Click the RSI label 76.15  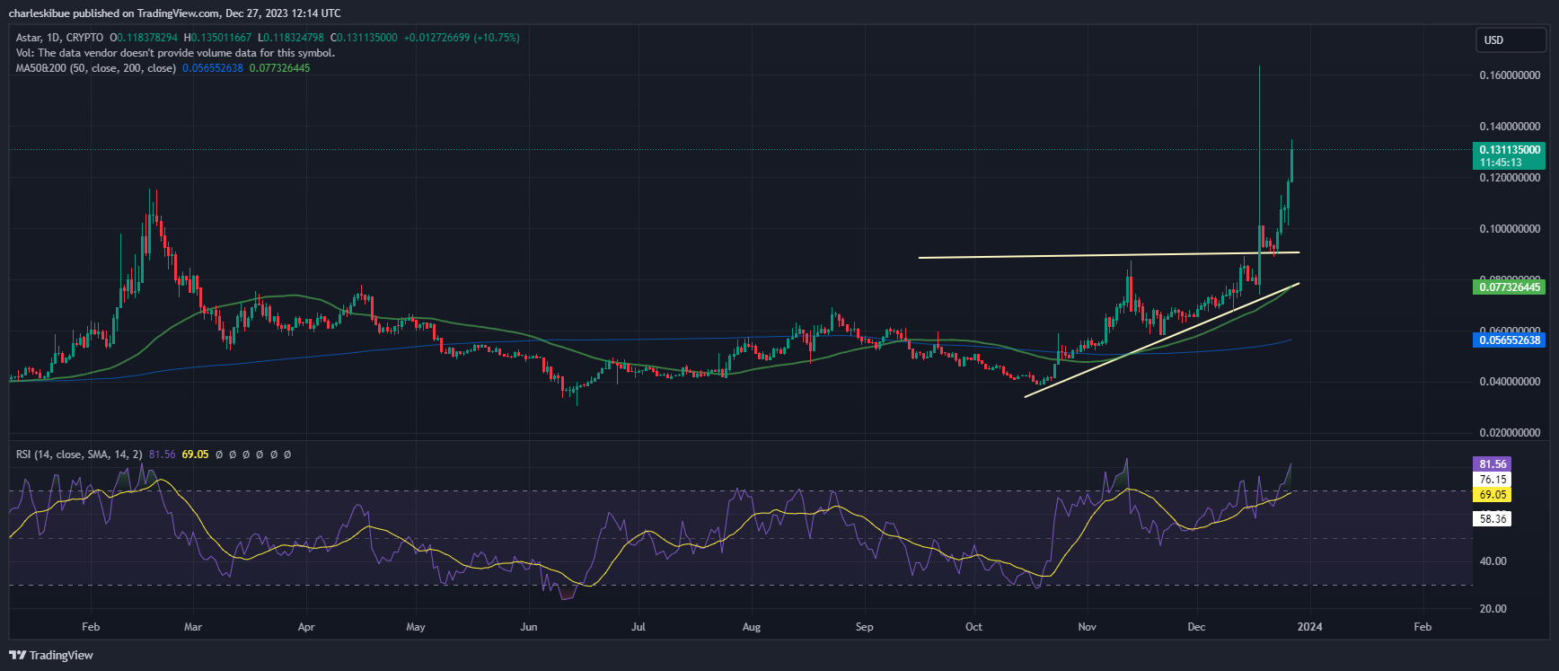1493,480
